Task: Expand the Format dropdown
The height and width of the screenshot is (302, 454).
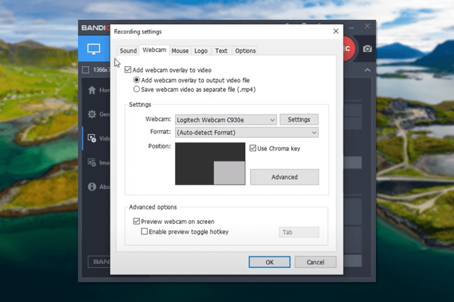Action: 313,133
